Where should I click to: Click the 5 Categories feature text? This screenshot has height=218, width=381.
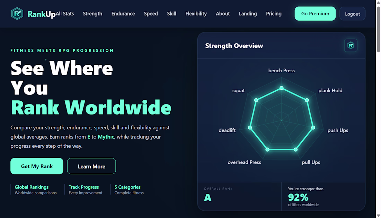(x=127, y=187)
